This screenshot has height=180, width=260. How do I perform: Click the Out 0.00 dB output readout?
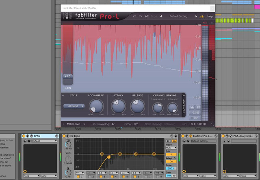click(198, 124)
